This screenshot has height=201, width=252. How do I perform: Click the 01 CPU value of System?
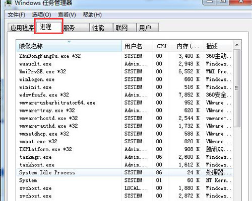click(159, 180)
